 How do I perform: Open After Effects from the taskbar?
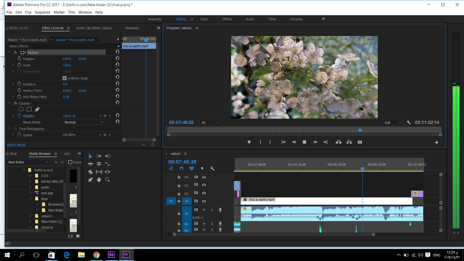point(111,255)
